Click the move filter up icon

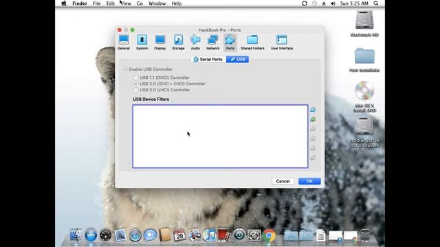(x=313, y=148)
